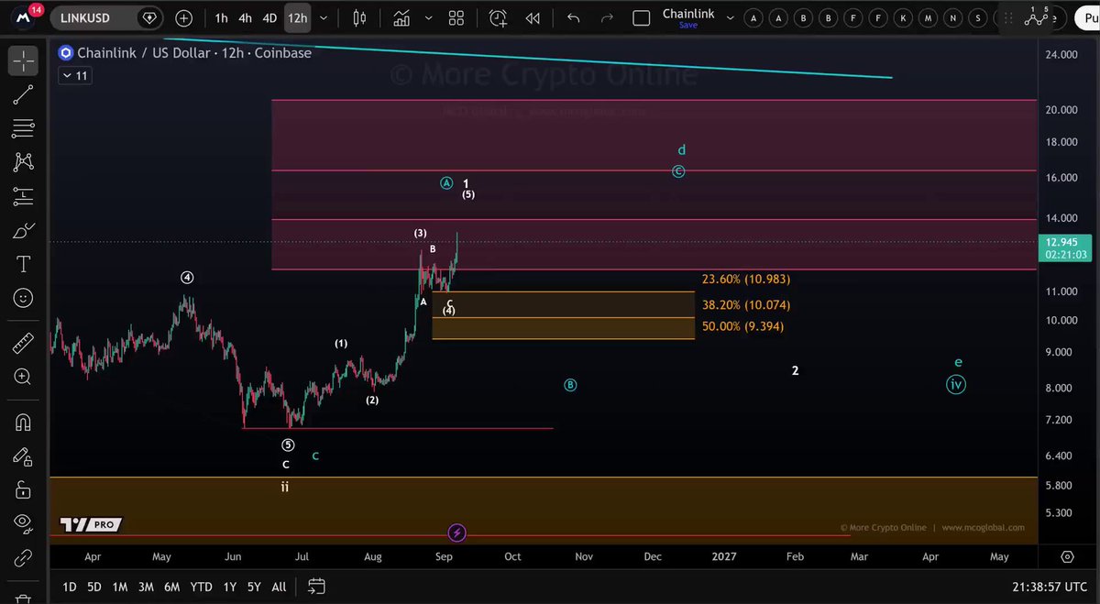The height and width of the screenshot is (604, 1100).
Task: Open the Fibonacci retracement tool
Action: 24,127
